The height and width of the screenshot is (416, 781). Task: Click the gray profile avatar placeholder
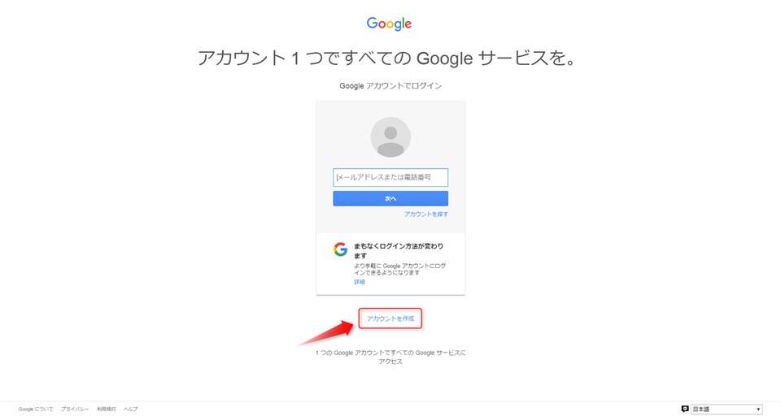pyautogui.click(x=390, y=137)
